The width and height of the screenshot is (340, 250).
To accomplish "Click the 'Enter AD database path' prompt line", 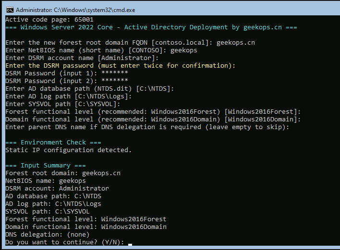I will (x=90, y=89).
